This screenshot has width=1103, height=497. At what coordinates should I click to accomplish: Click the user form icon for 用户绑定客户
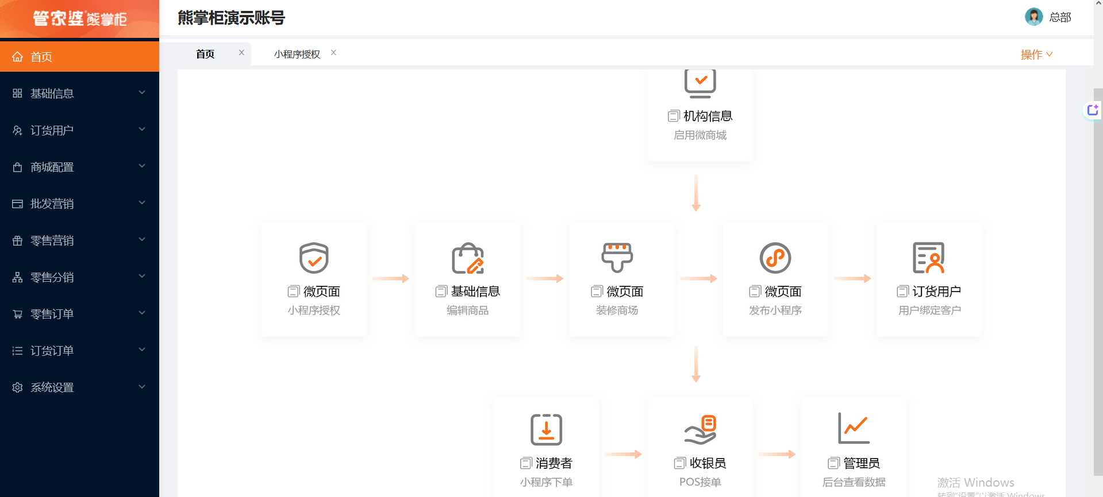(x=929, y=258)
